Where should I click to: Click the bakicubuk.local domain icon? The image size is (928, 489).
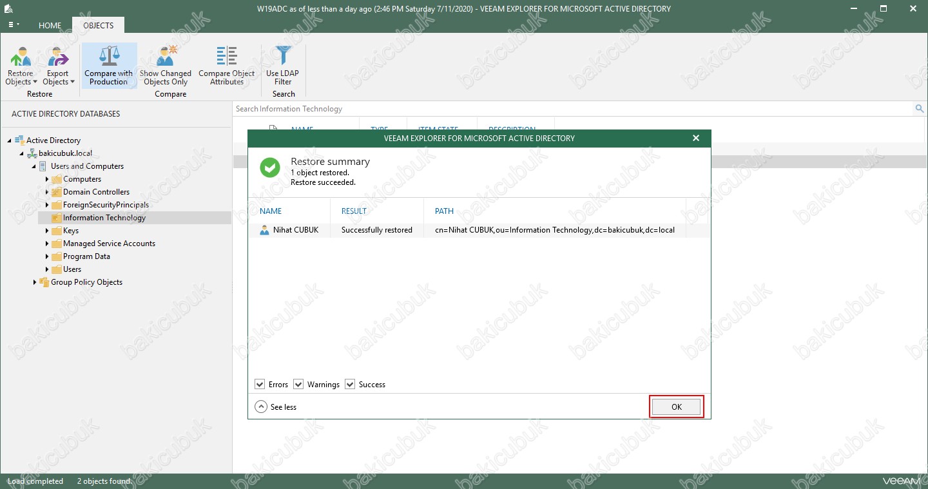click(x=32, y=153)
